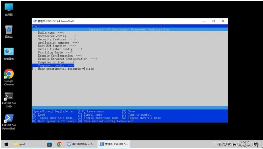
Task: Select the highlighted Component config entry
Action: 53,65
